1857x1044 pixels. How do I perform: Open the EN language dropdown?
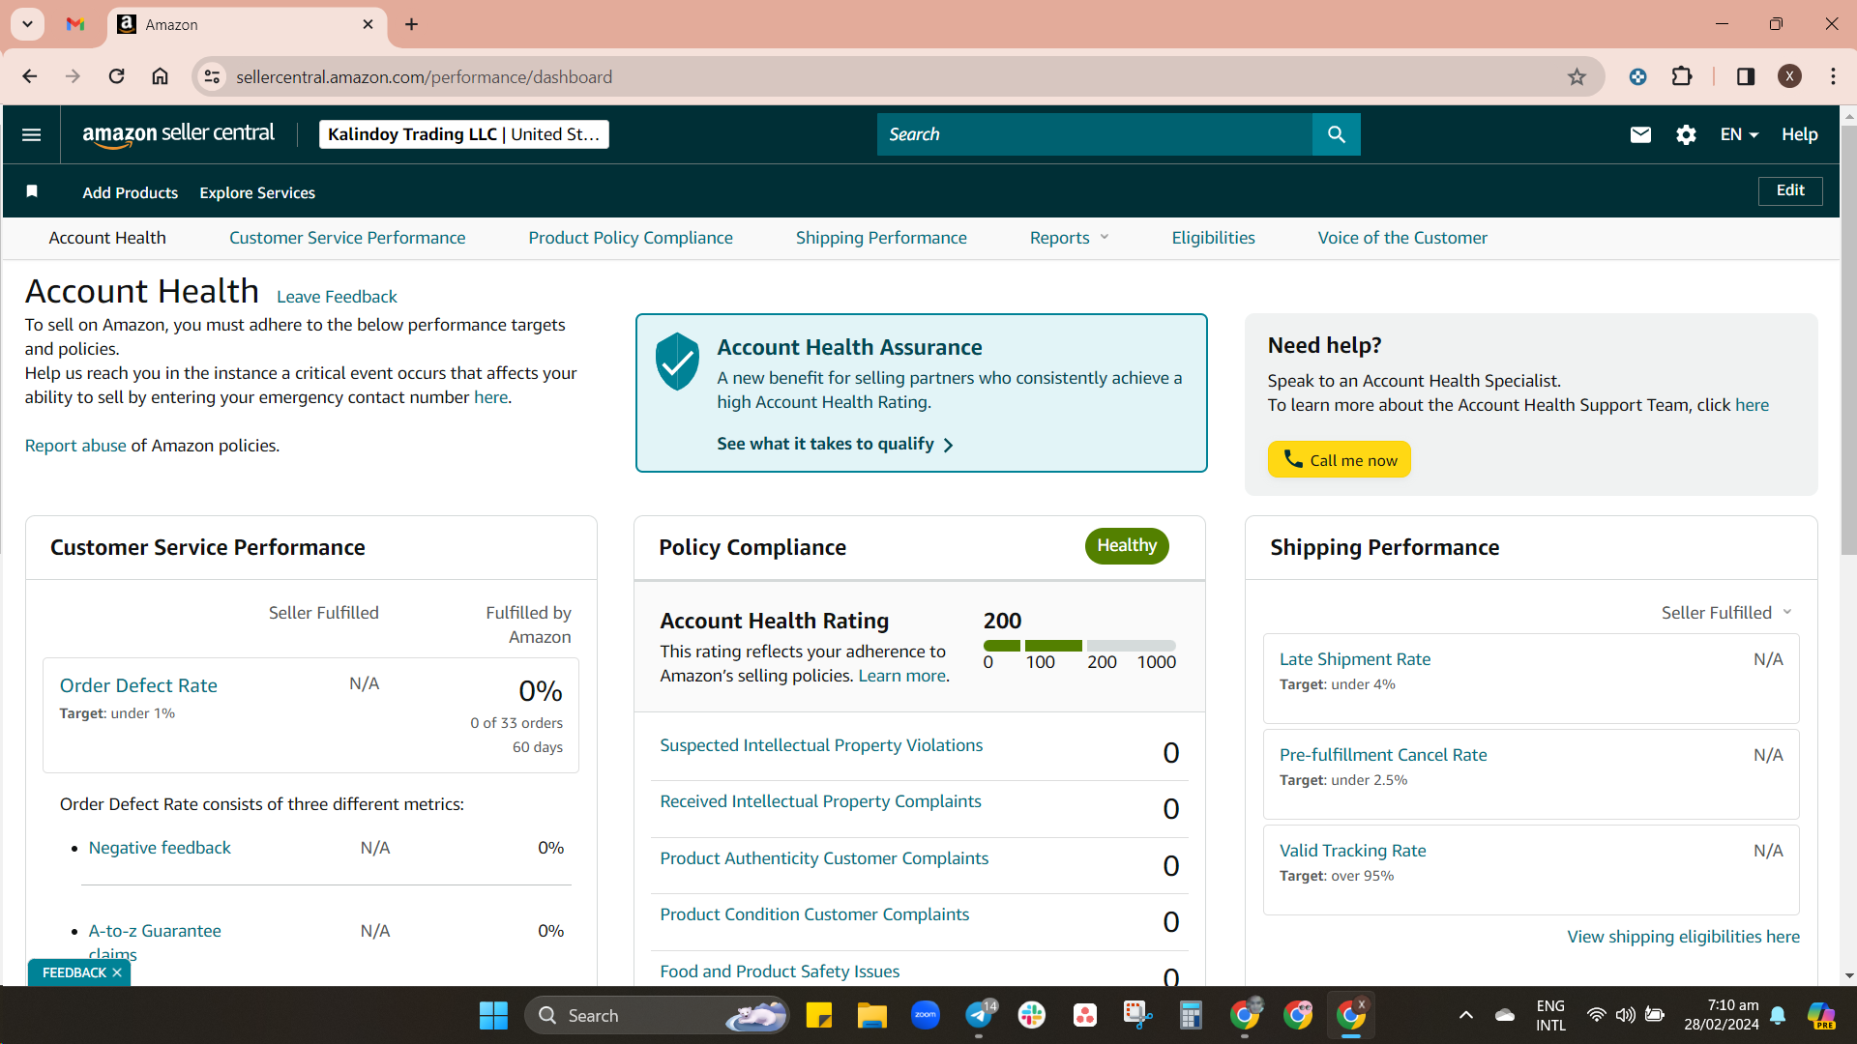1739,134
